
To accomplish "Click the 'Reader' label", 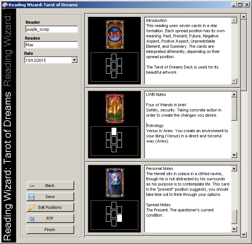I will point(33,22).
